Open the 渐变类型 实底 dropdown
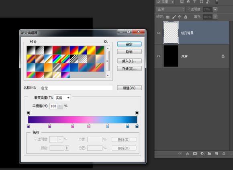 coord(62,98)
